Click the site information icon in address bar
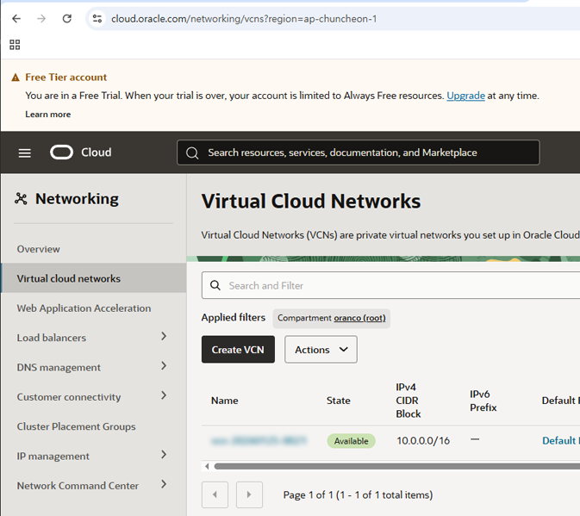Viewport: 580px width, 516px height. 97,18
